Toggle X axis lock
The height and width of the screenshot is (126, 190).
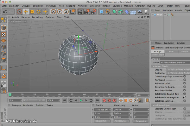(x=53, y=12)
